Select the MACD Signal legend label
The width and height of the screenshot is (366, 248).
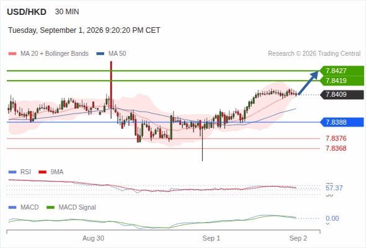(x=78, y=208)
